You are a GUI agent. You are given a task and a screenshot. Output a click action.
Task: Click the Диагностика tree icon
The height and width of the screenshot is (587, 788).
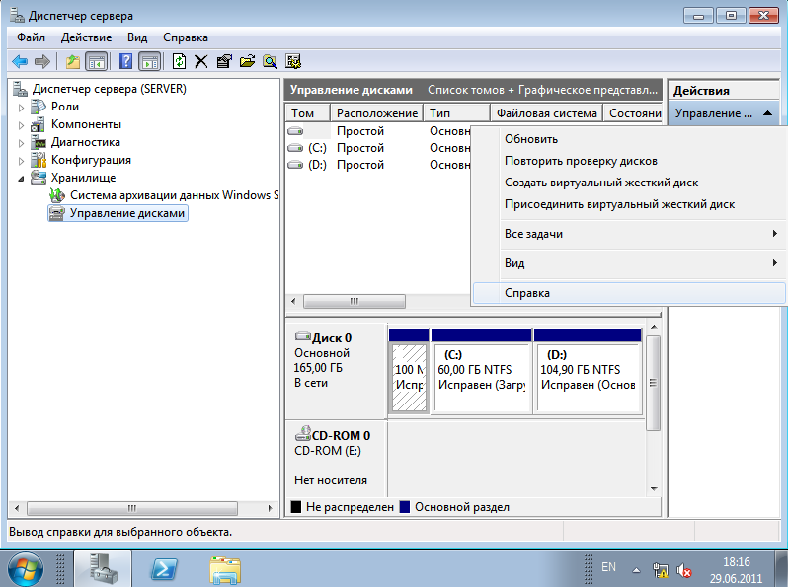coord(39,143)
